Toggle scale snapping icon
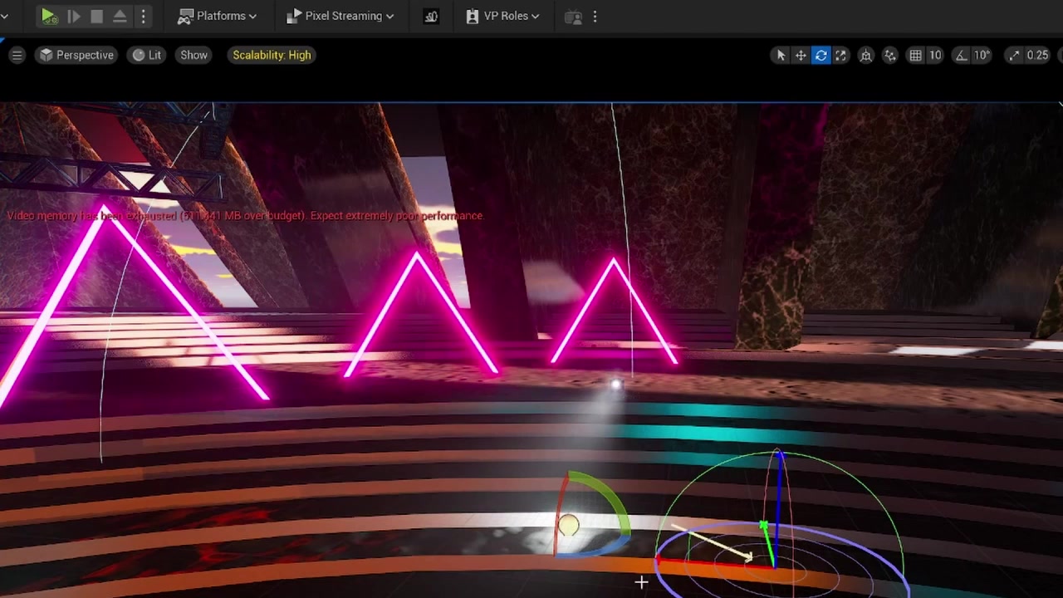This screenshot has width=1063, height=598. pos(1014,55)
